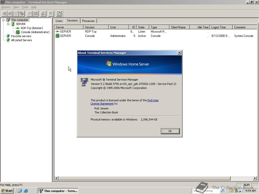Click the green server icon beside SERVER node

tap(13, 24)
